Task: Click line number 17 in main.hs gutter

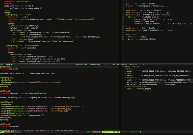Action: point(123,35)
